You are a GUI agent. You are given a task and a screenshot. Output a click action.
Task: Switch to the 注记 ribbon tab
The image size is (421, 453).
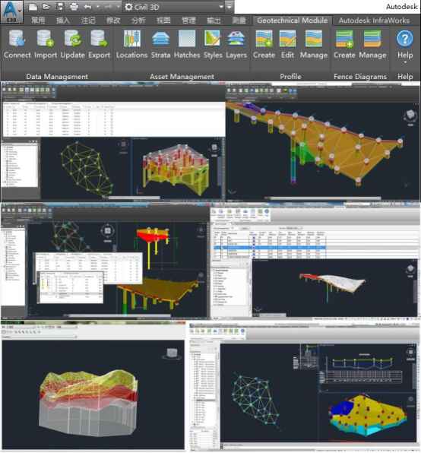point(88,21)
